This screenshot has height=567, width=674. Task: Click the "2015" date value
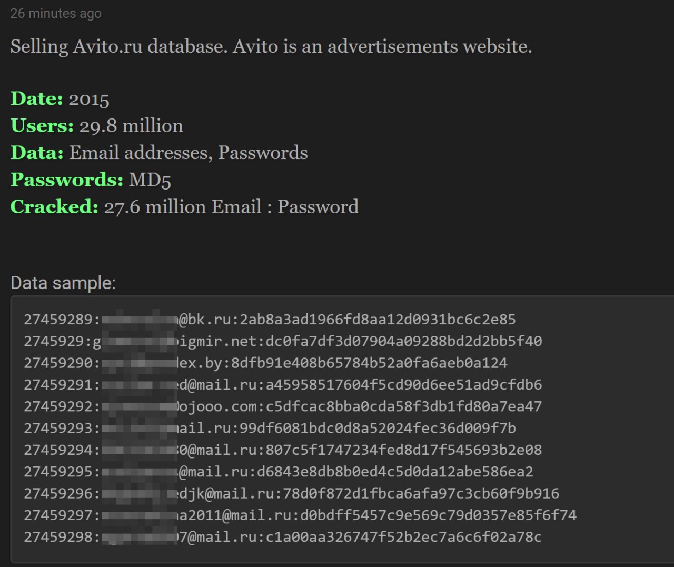point(89,99)
